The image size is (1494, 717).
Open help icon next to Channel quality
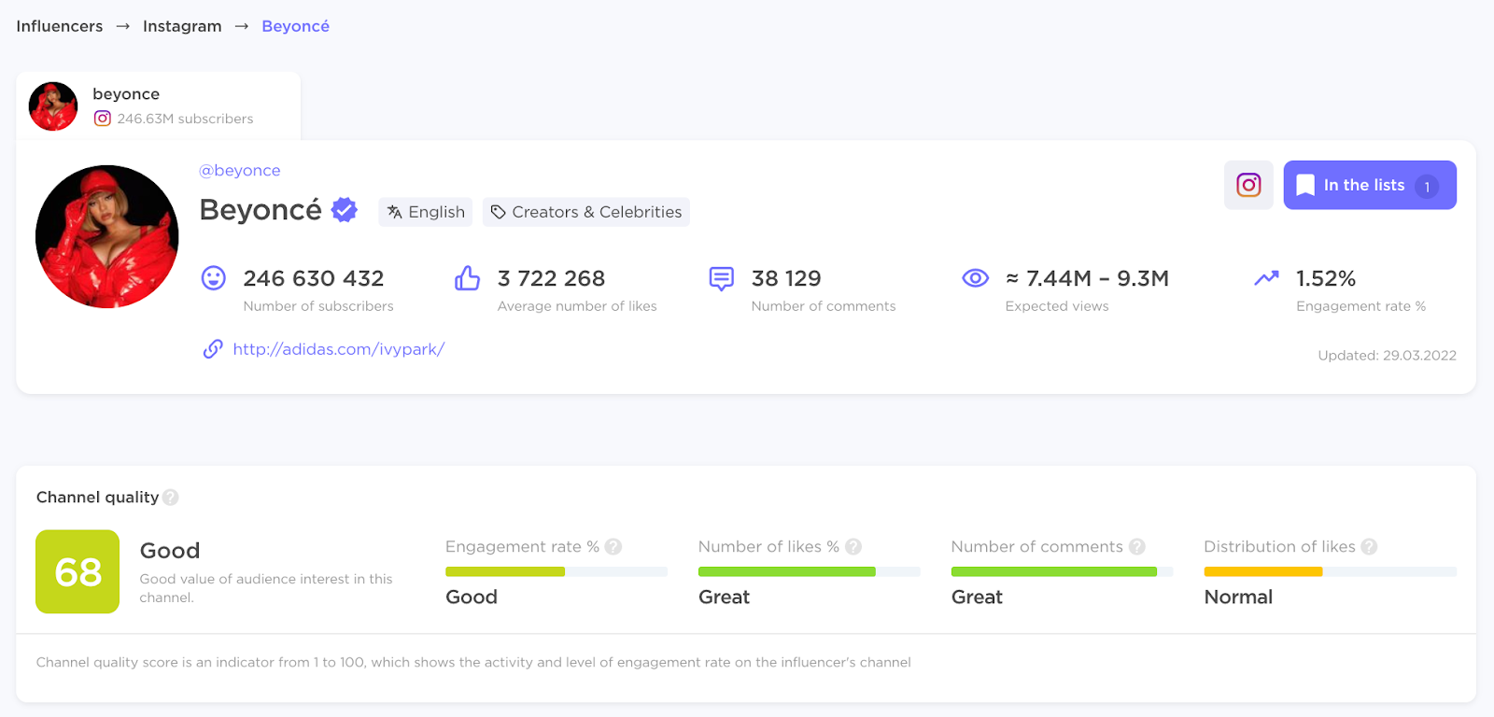coord(171,498)
